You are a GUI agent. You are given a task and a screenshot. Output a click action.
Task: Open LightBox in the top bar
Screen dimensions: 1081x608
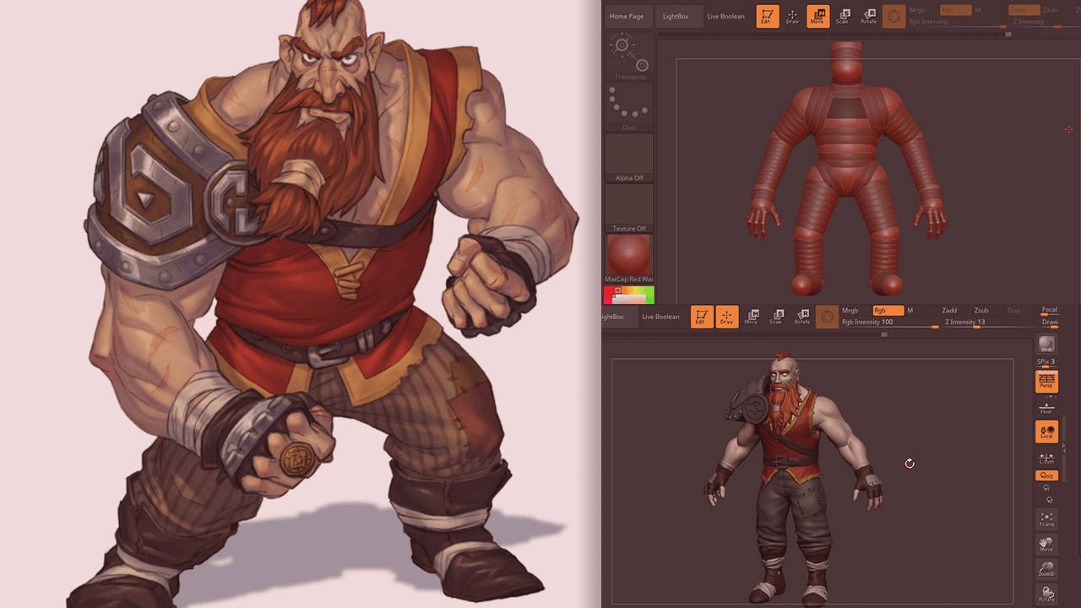[676, 17]
